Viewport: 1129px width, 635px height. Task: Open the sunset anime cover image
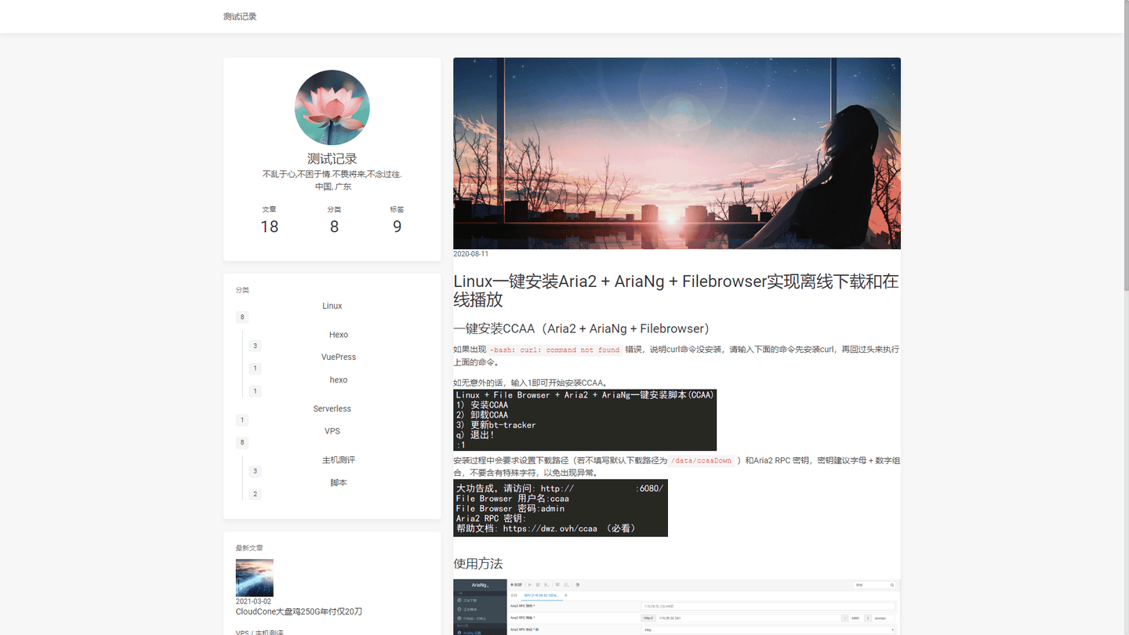[677, 153]
